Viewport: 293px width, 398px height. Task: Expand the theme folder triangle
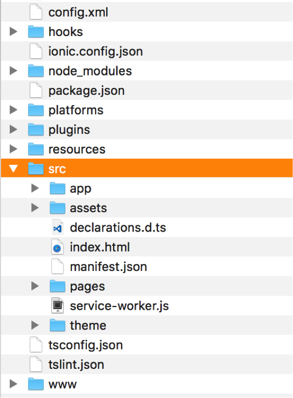(x=35, y=325)
